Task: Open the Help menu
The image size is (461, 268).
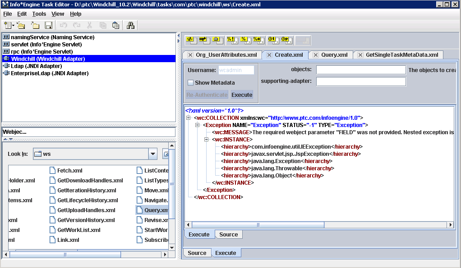Action: point(76,14)
